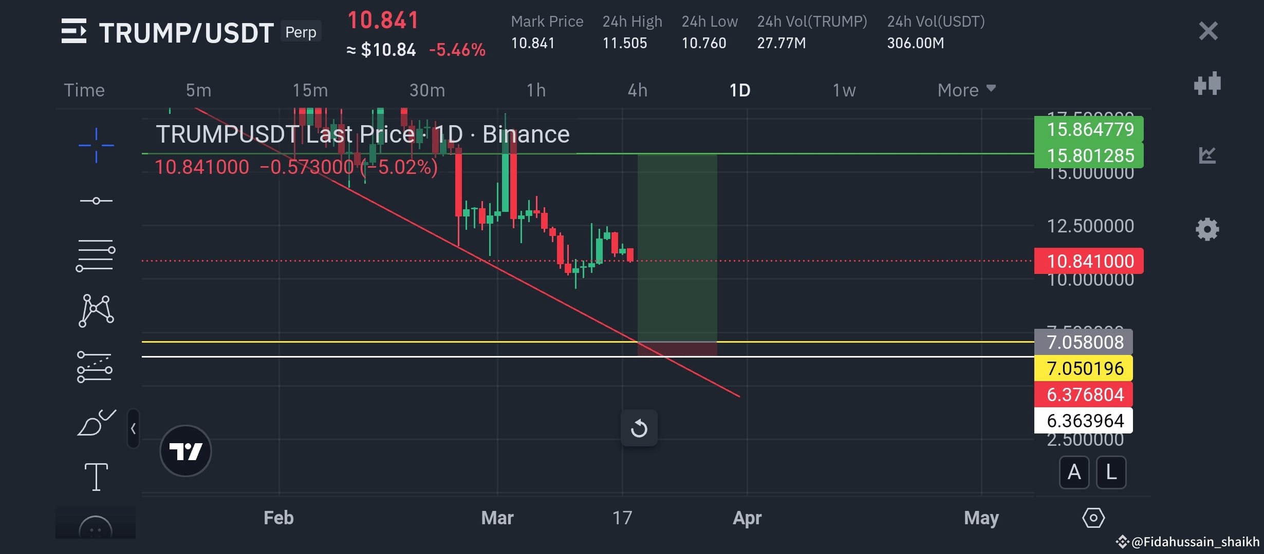The width and height of the screenshot is (1264, 554).
Task: Select the green 15.864779 price label
Action: [x=1089, y=129]
